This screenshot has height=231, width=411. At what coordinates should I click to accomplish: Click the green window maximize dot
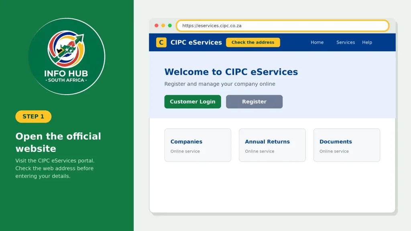coord(170,26)
